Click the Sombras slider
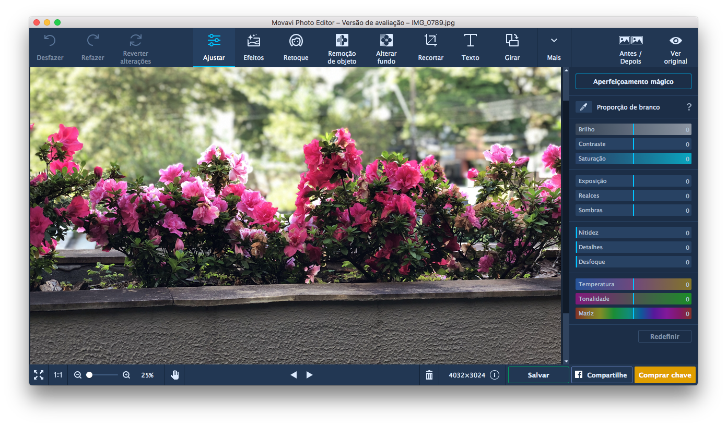This screenshot has height=427, width=727. coord(634,210)
